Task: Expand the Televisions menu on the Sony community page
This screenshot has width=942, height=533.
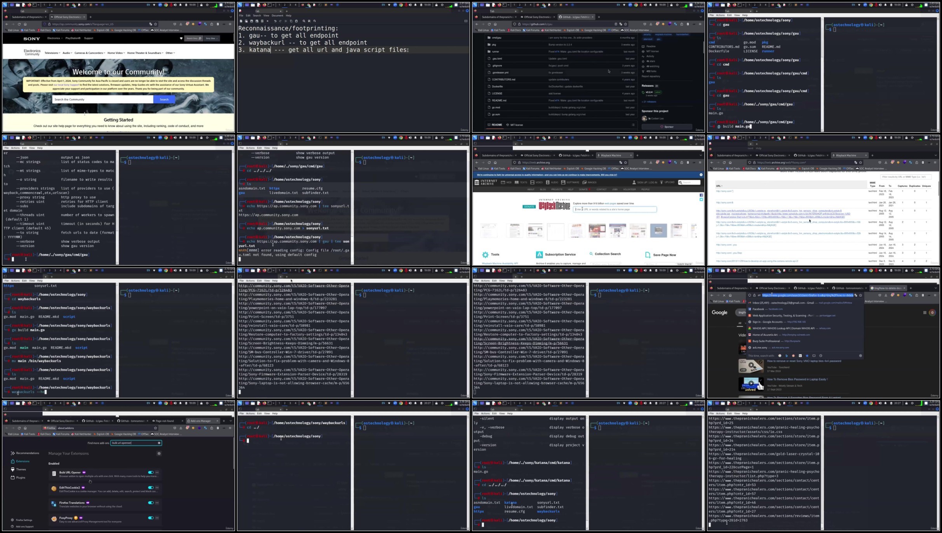Action: (52, 53)
